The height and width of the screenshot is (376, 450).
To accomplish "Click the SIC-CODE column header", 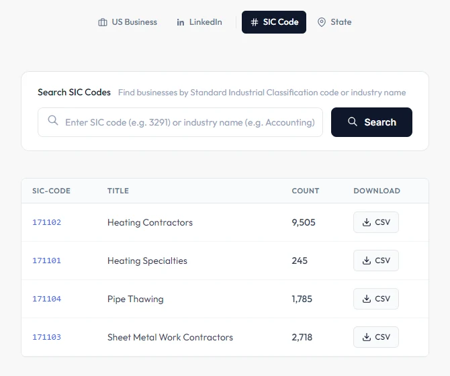I will pos(51,191).
